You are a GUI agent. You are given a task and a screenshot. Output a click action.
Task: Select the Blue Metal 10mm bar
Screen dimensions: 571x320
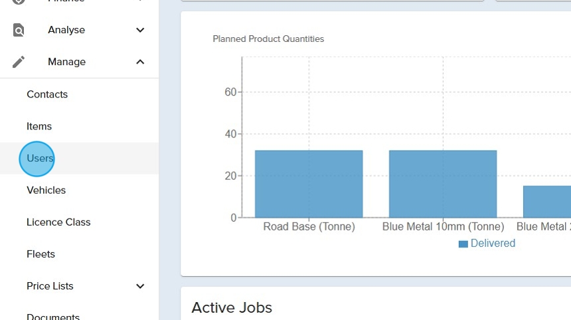pos(443,184)
